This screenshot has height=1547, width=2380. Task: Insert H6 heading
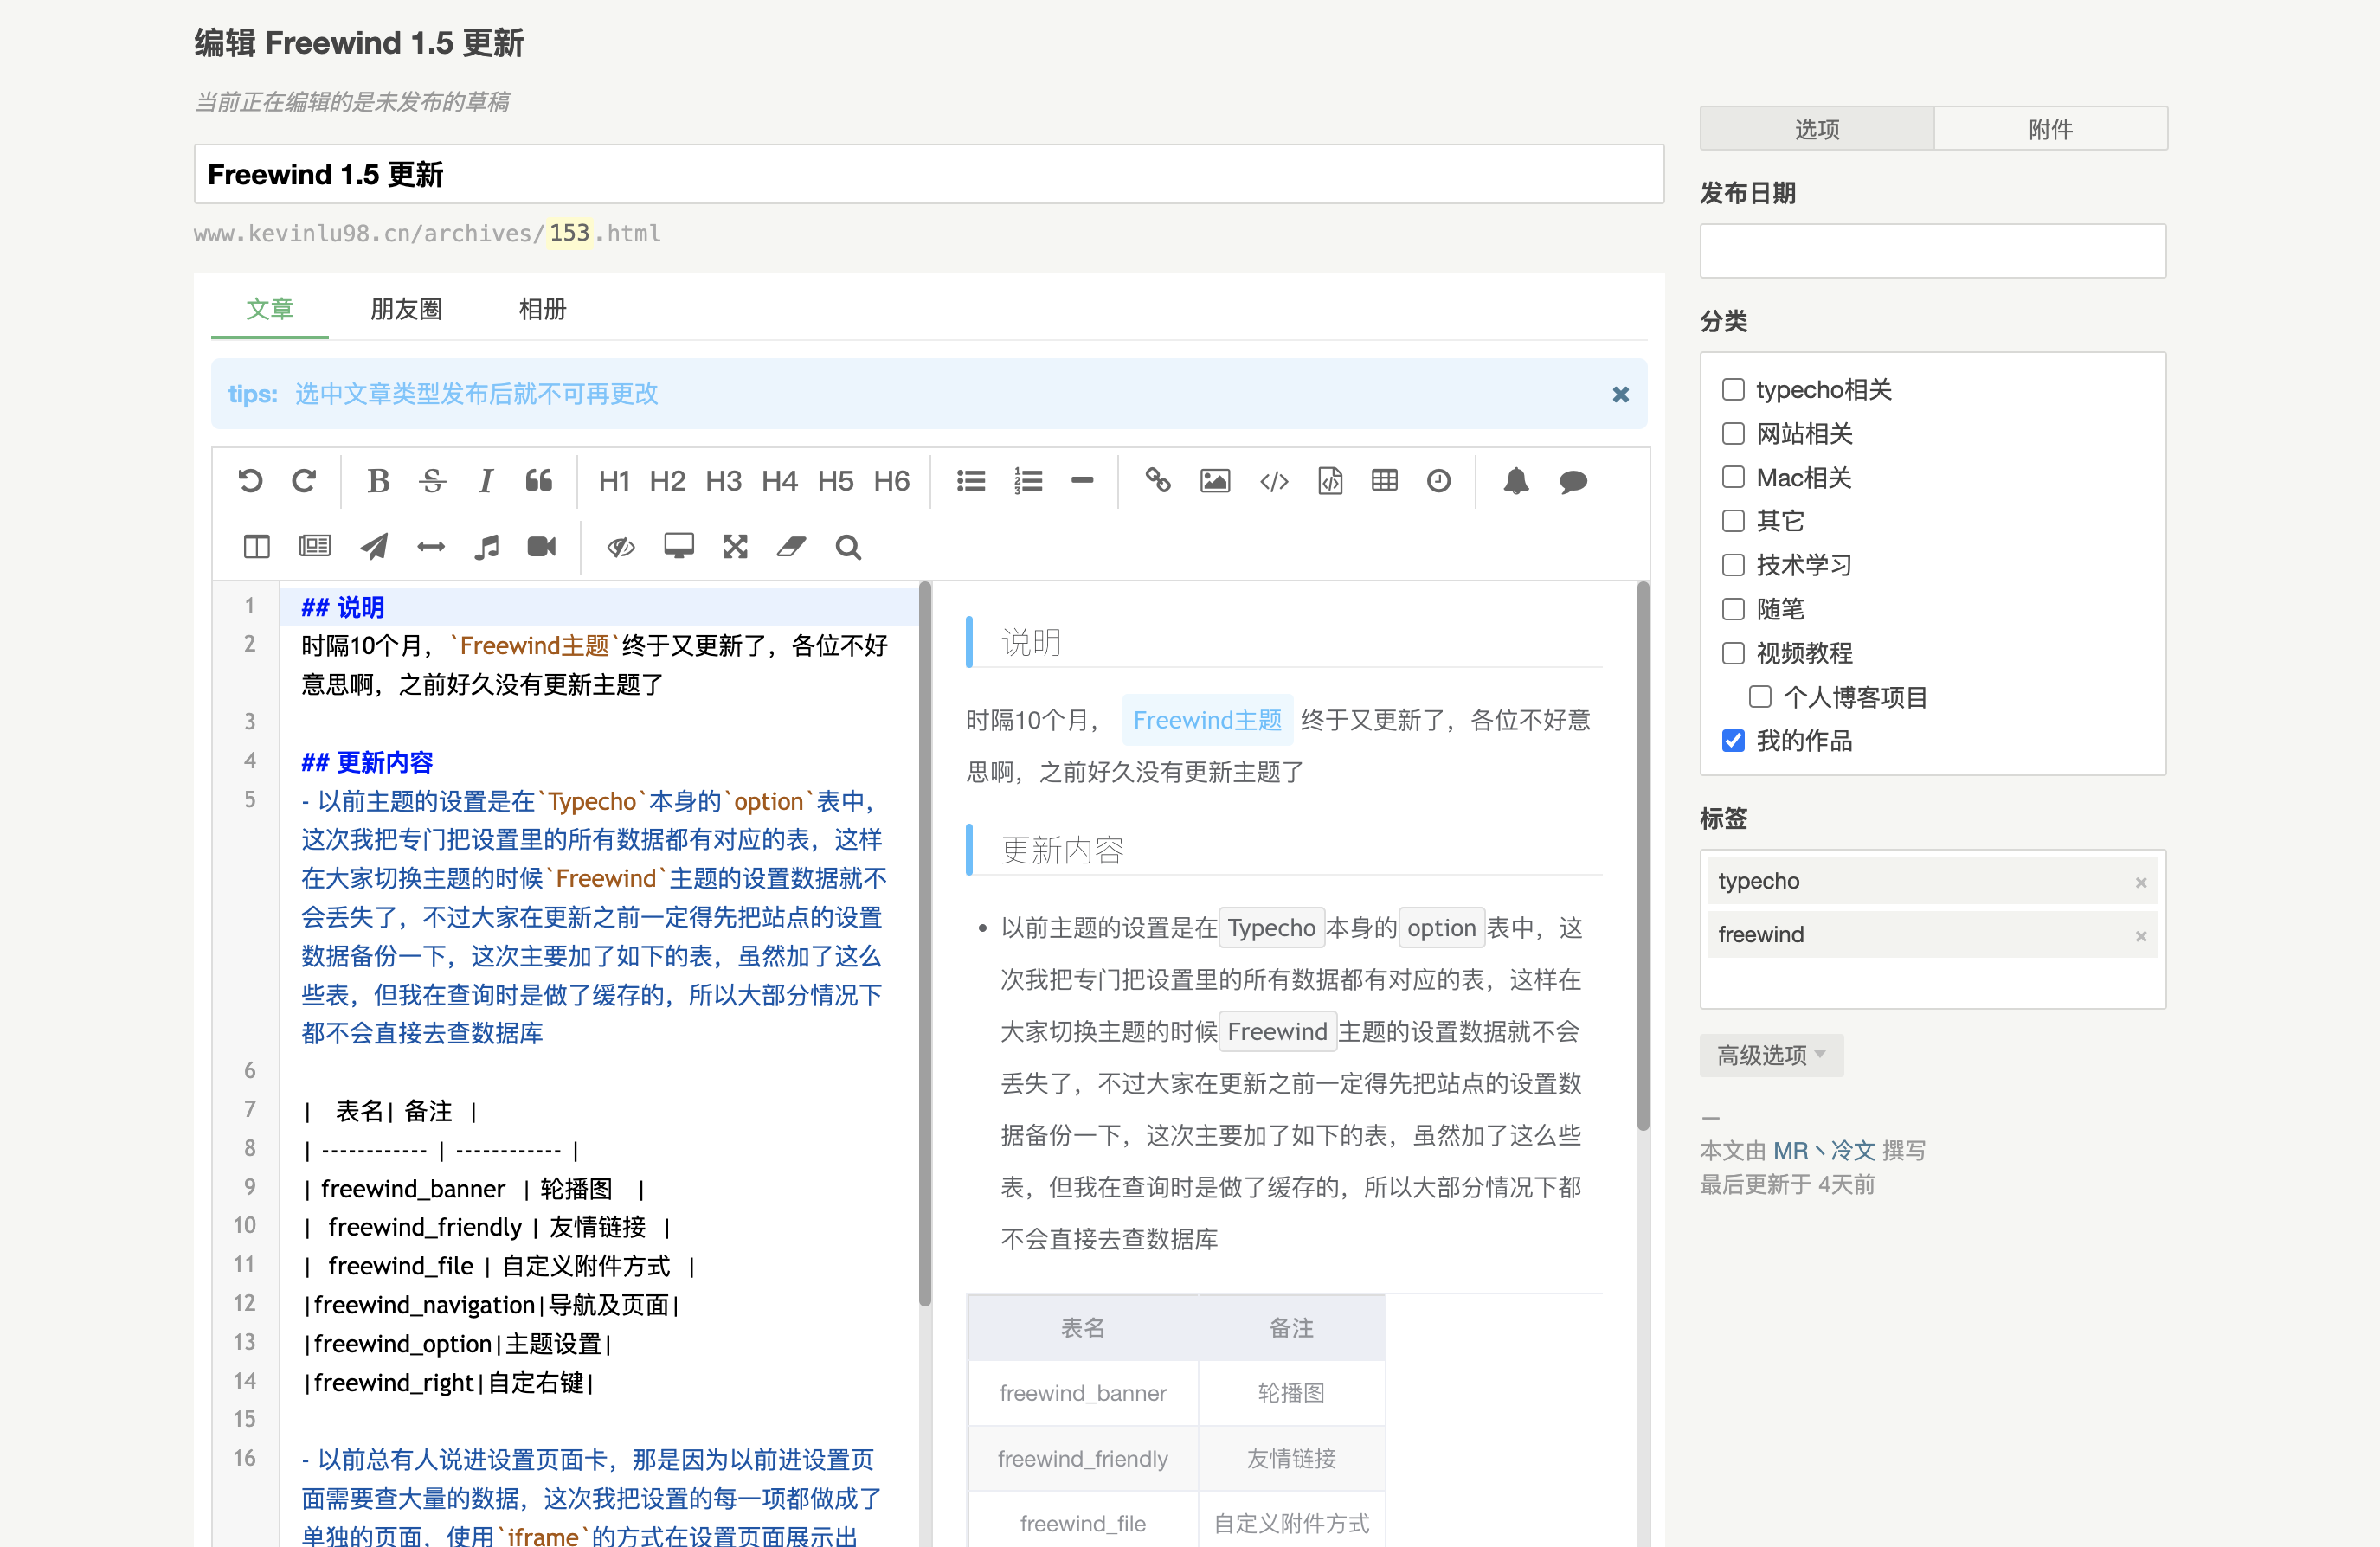(891, 481)
